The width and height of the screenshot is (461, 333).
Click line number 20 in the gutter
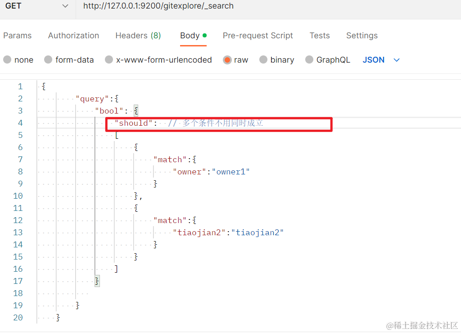(x=18, y=318)
